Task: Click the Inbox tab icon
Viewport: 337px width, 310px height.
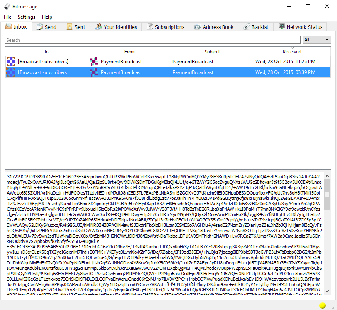Action: [9, 26]
